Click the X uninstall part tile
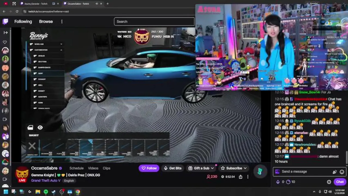 point(32,147)
